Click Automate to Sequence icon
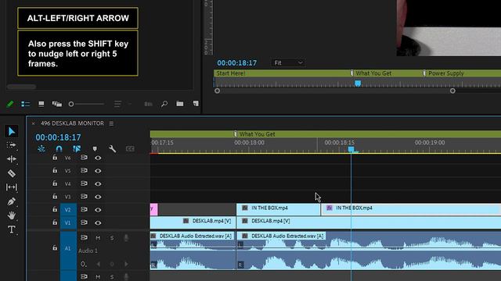501x281 pixels. click(x=148, y=104)
